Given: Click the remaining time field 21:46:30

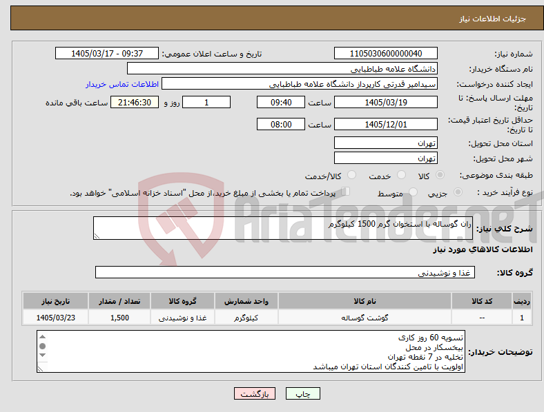Looking at the screenshot, I should (135, 102).
